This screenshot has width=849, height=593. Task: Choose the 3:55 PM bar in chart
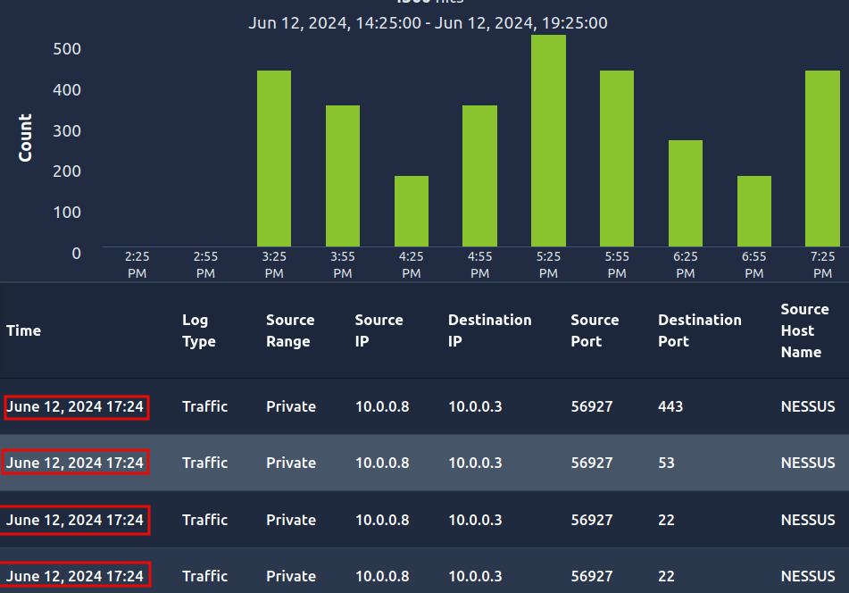(343, 176)
